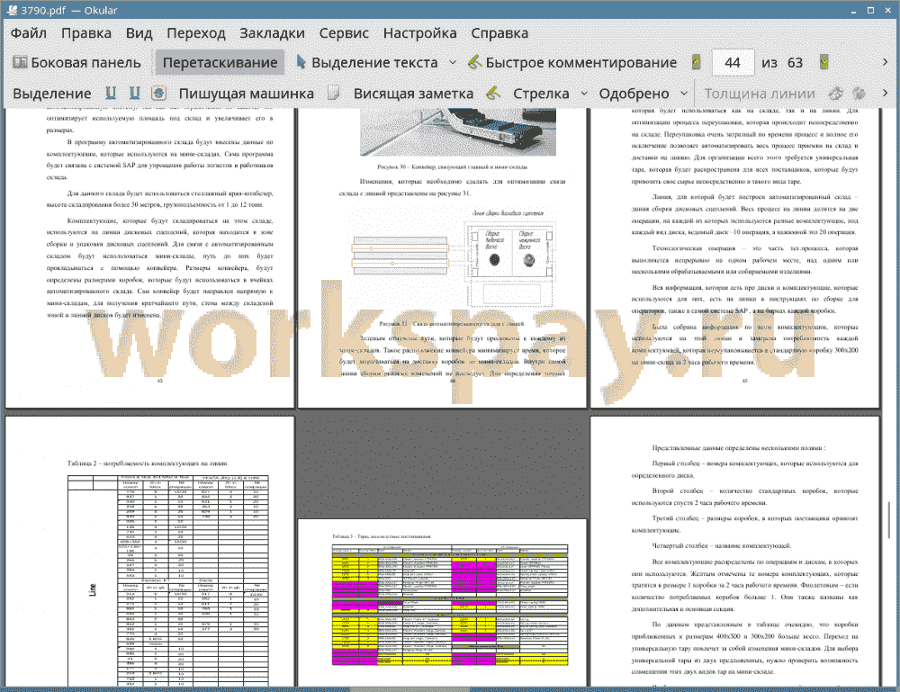Select the Выделение highlighter annotation tool
The height and width of the screenshot is (692, 900).
click(x=51, y=94)
